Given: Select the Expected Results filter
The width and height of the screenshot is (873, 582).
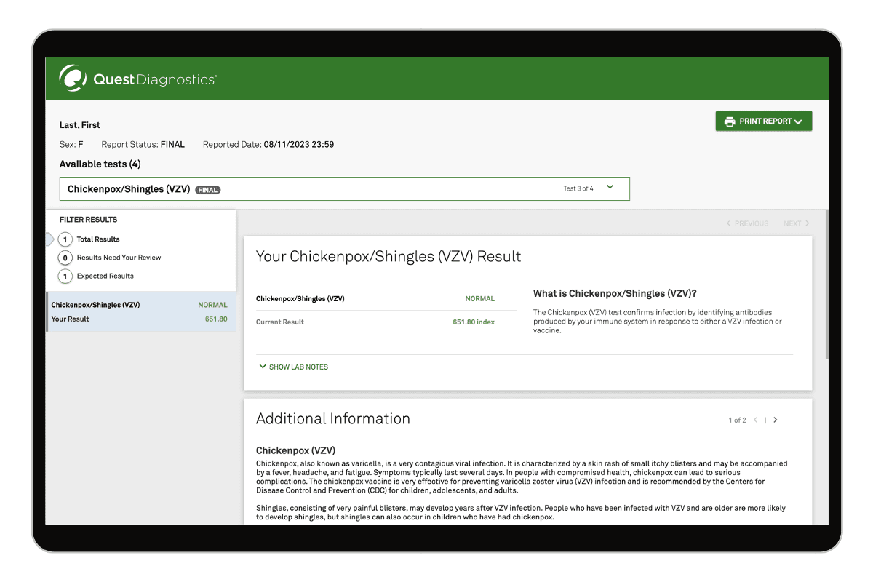Looking at the screenshot, I should 105,276.
